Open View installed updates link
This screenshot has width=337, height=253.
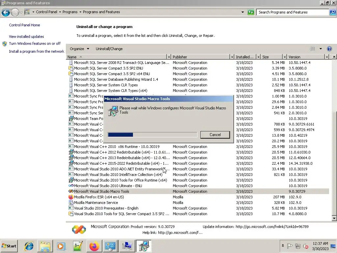point(26,37)
